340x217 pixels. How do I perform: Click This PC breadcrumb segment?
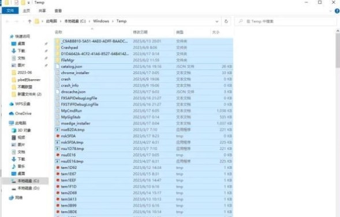tap(51, 21)
